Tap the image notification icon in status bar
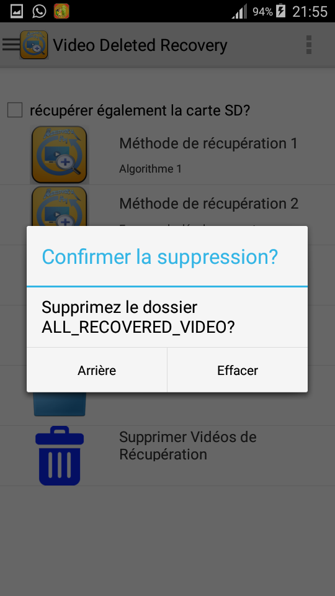The height and width of the screenshot is (596, 335). coord(17,11)
